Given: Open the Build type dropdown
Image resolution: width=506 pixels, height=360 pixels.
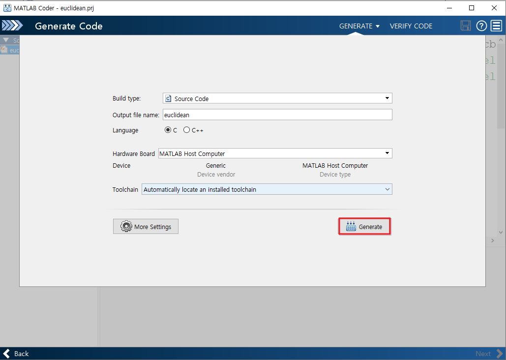Looking at the screenshot, I should (x=277, y=98).
